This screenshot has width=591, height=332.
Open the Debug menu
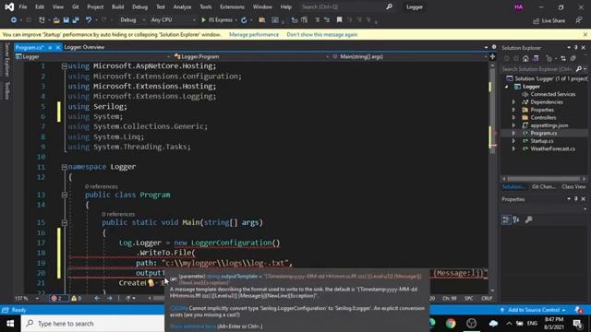pyautogui.click(x=139, y=6)
